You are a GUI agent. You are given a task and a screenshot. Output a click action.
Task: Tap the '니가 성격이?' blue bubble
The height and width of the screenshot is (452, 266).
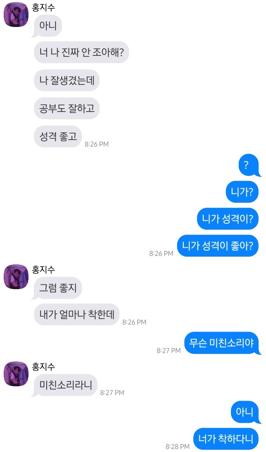click(x=228, y=219)
